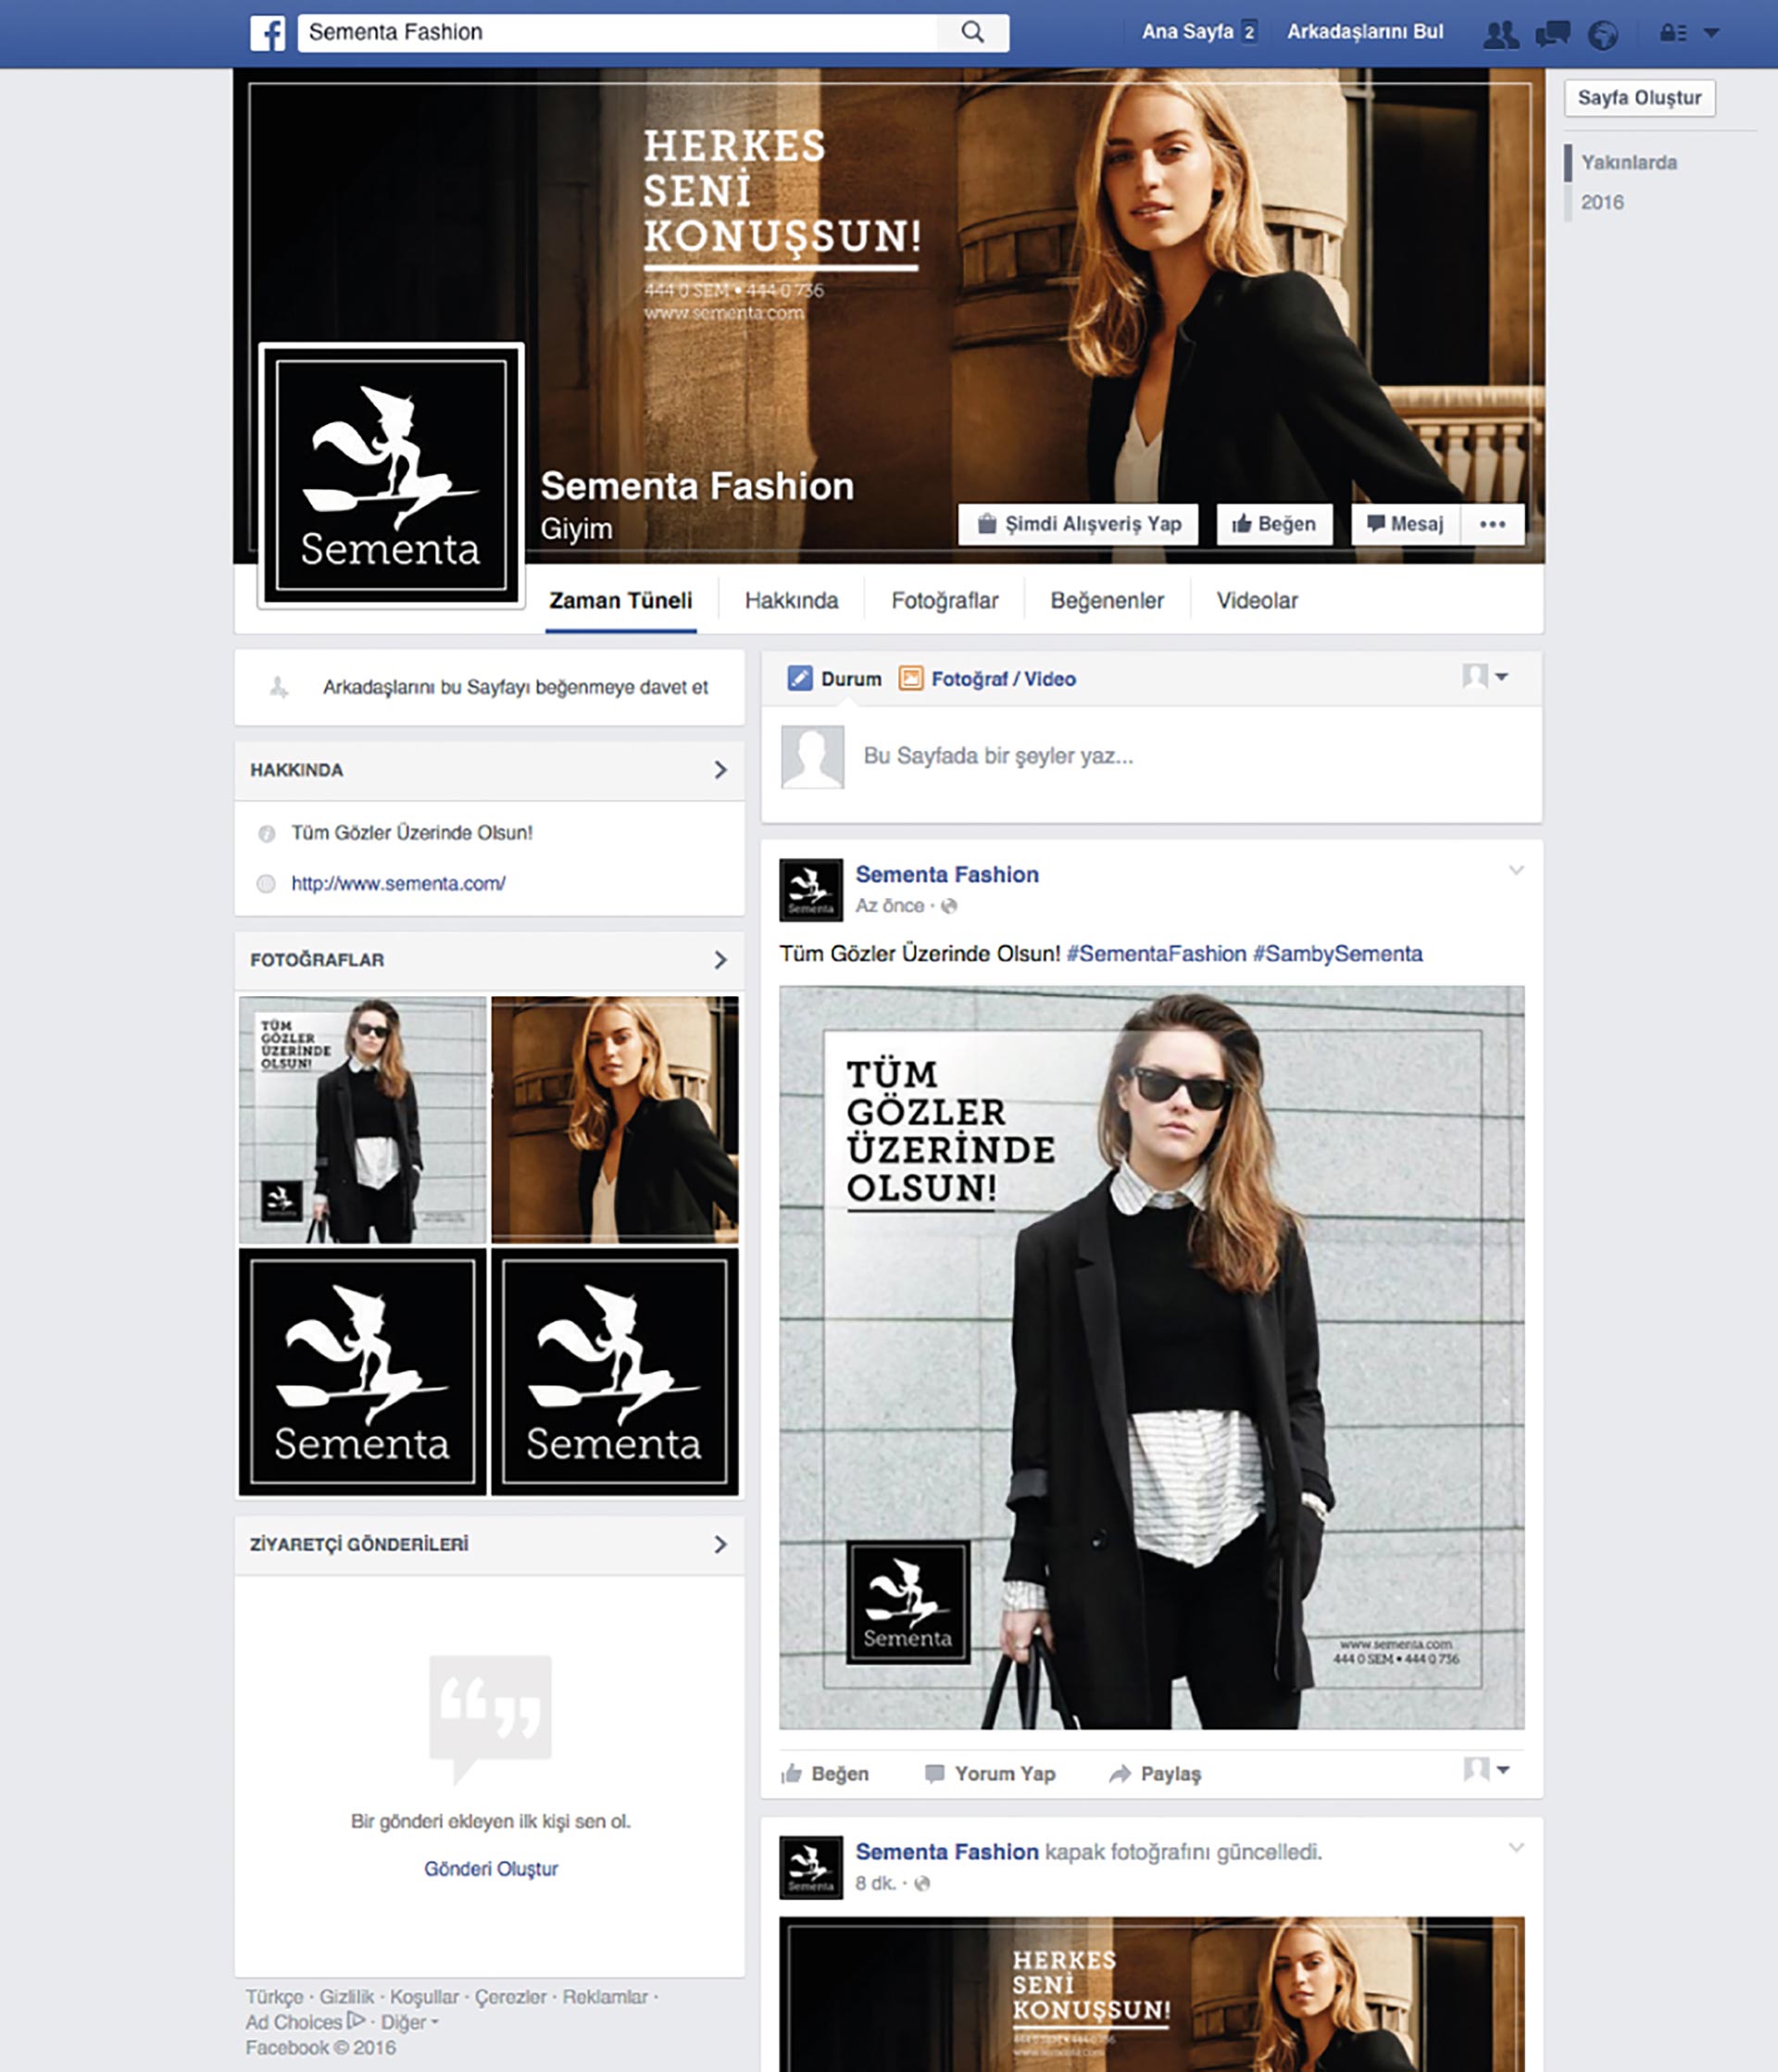Image resolution: width=1778 pixels, height=2072 pixels.
Task: Open more options ellipsis on cover
Action: [1492, 524]
